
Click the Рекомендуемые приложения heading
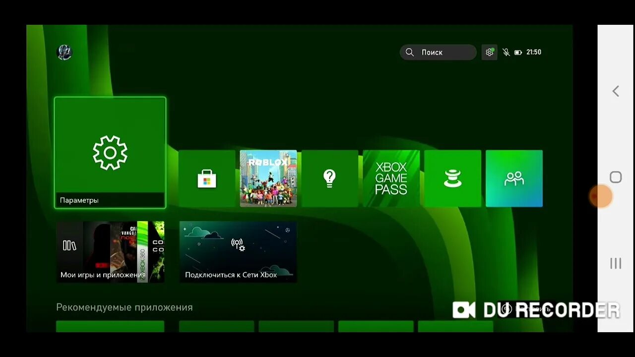click(x=125, y=307)
